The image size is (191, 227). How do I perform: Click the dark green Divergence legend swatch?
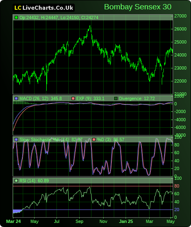pyautogui.click(x=116, y=98)
